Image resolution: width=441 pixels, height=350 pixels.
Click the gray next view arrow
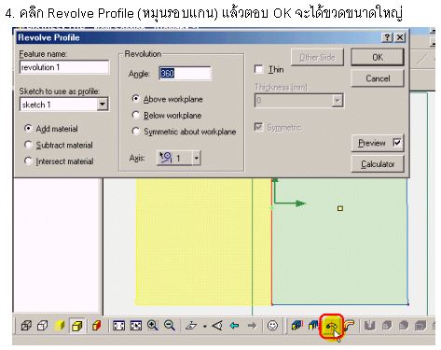pyautogui.click(x=252, y=326)
